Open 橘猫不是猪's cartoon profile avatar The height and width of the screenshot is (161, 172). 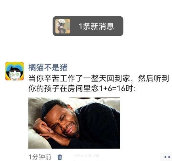[x=14, y=71]
